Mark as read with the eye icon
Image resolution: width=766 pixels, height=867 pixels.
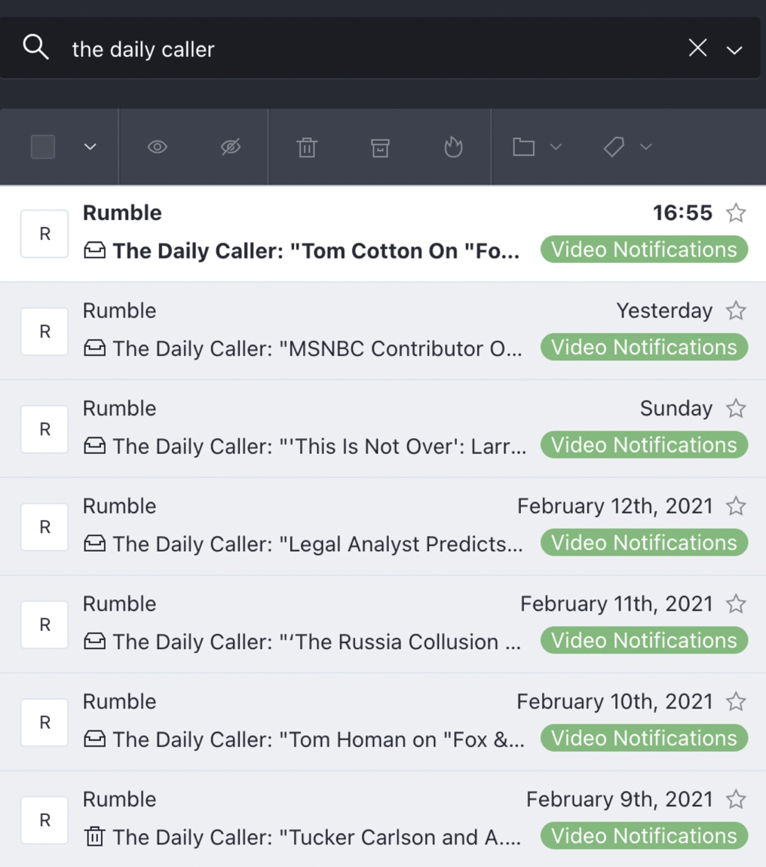click(158, 147)
